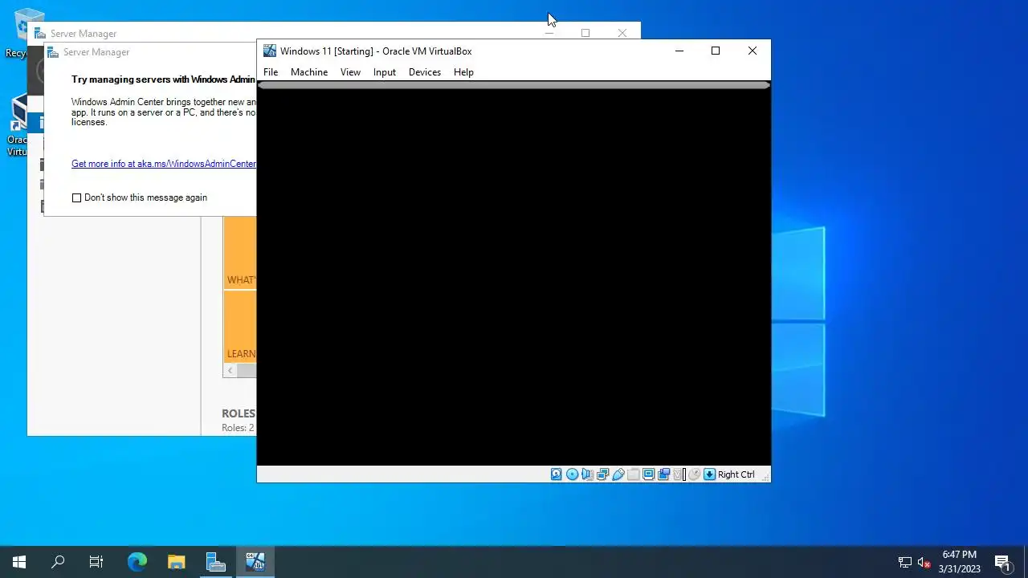Click the virtualization V status icon
The image size is (1028, 578).
coord(678,474)
